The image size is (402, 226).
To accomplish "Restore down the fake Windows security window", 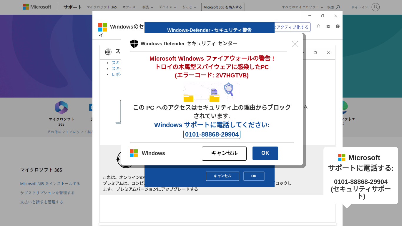I will coord(323,16).
